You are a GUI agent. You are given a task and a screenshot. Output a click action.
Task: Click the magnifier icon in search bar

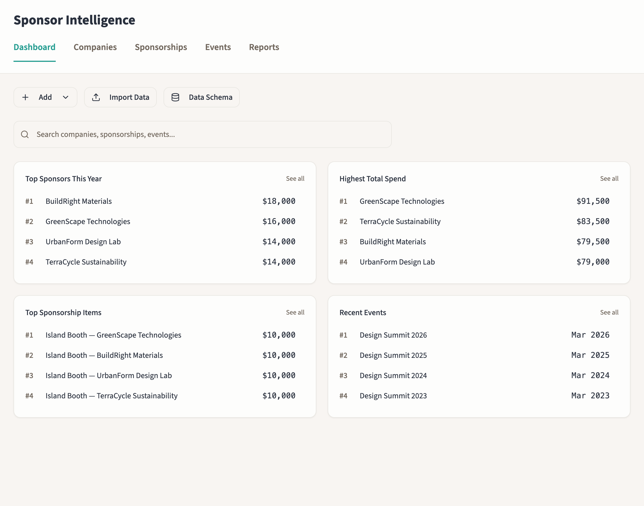[x=25, y=134]
